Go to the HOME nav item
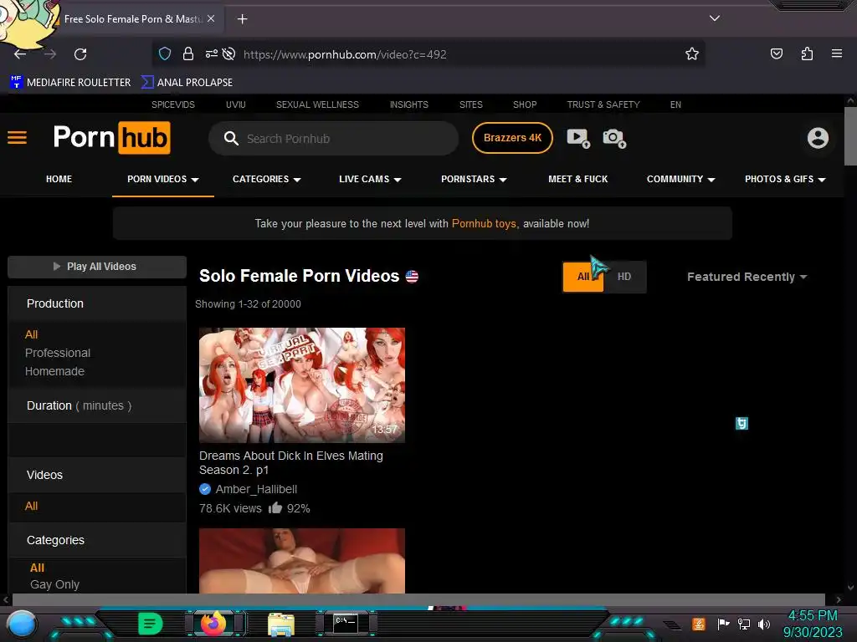The width and height of the screenshot is (857, 642). pyautogui.click(x=59, y=179)
